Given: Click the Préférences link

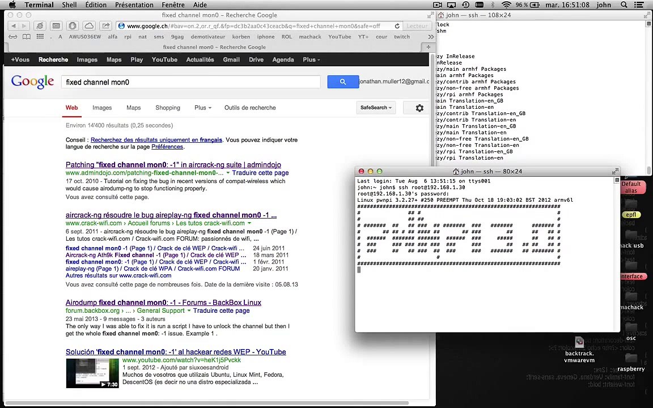Looking at the screenshot, I should [x=167, y=147].
